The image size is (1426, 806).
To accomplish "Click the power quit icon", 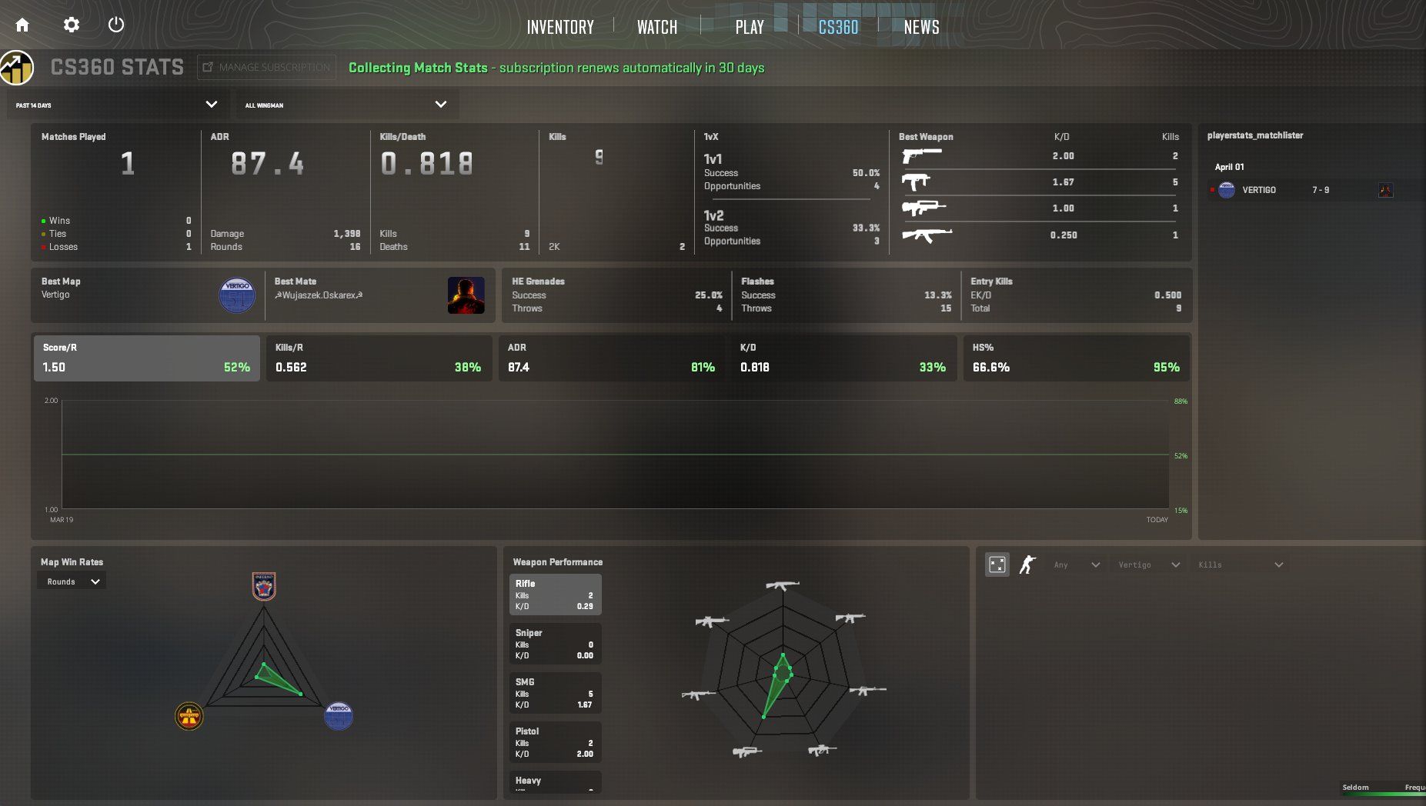I will tap(116, 25).
